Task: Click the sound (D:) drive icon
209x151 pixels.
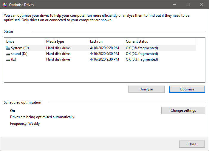Action: pyautogui.click(x=8, y=54)
